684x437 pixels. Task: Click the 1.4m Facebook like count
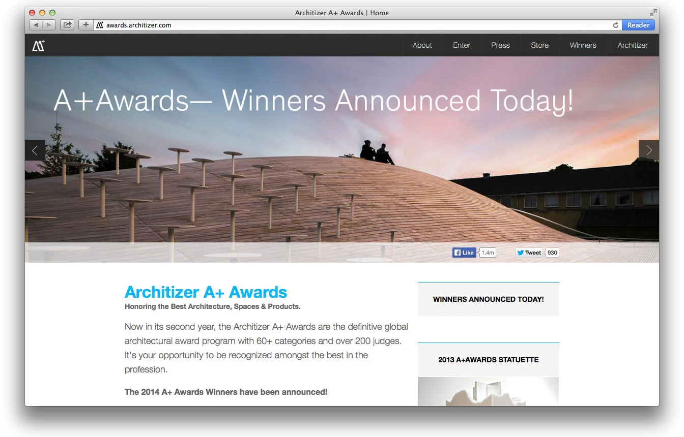click(x=488, y=253)
